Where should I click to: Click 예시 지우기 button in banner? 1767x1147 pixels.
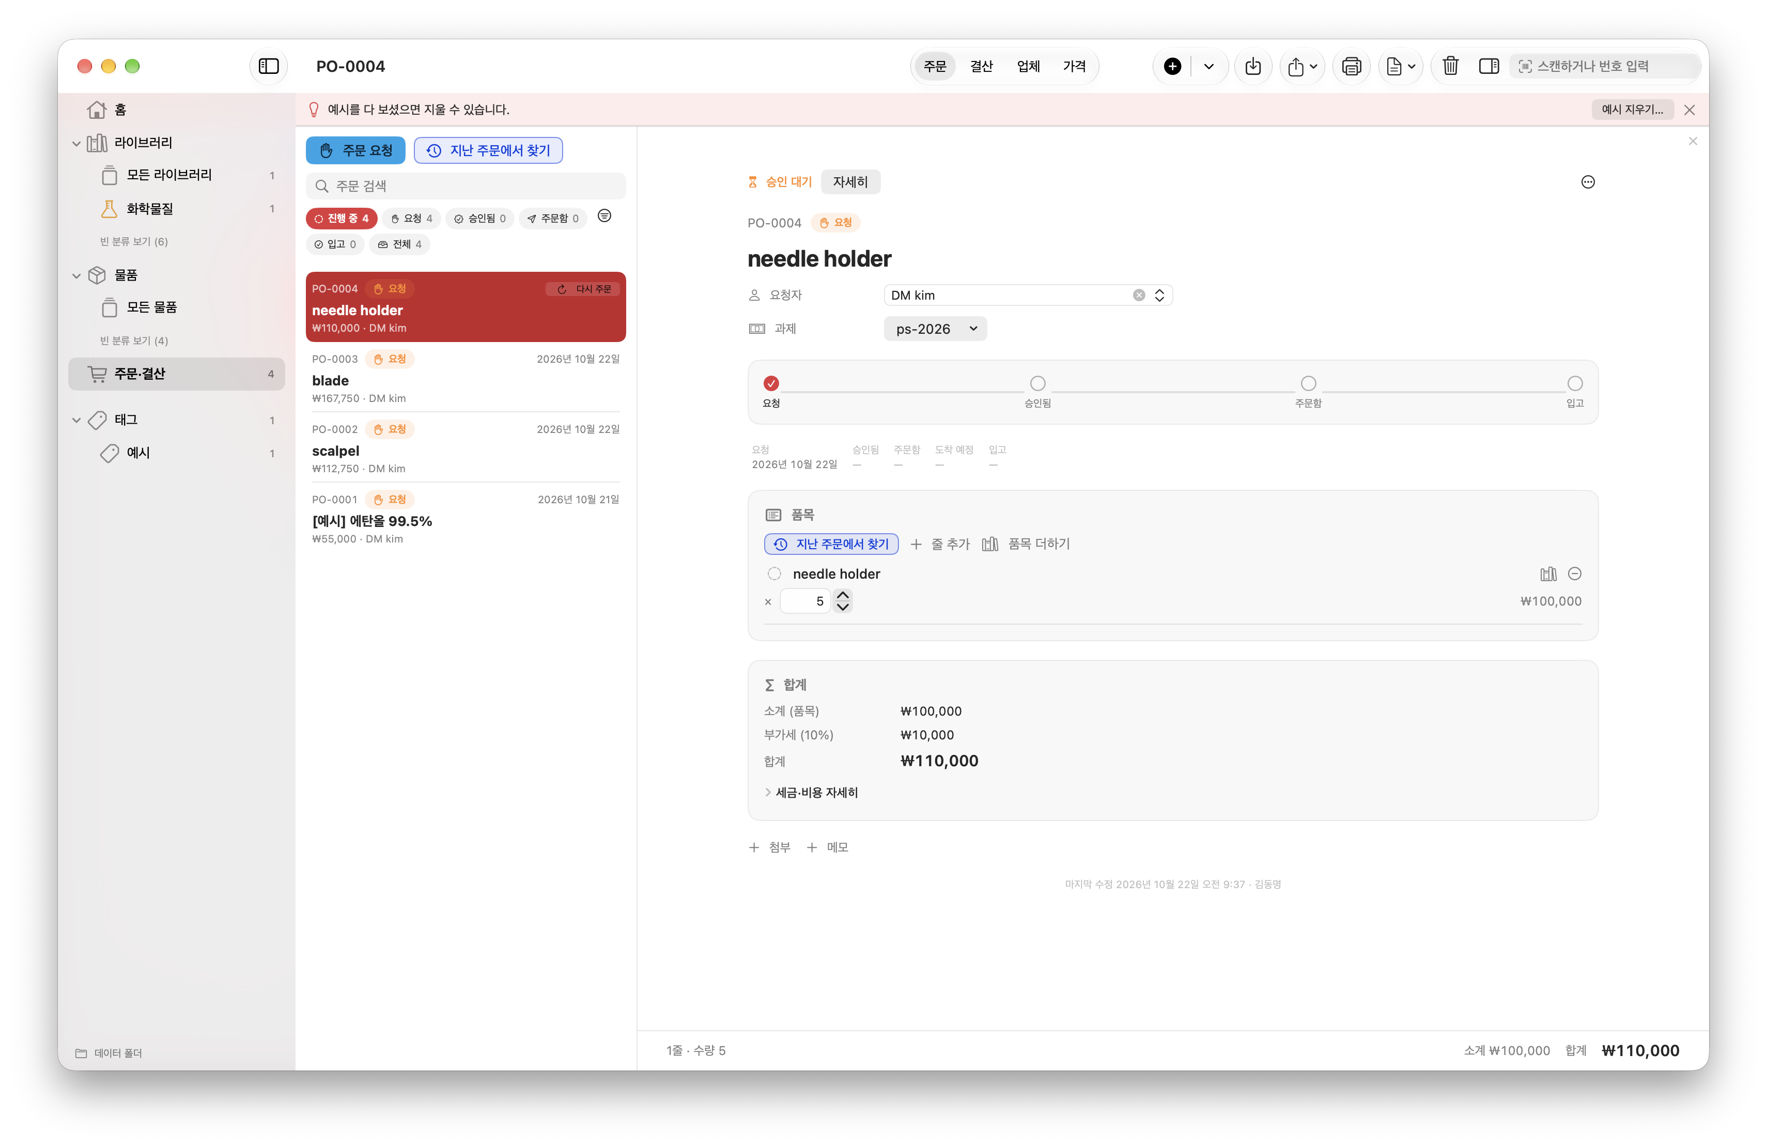pyautogui.click(x=1632, y=109)
